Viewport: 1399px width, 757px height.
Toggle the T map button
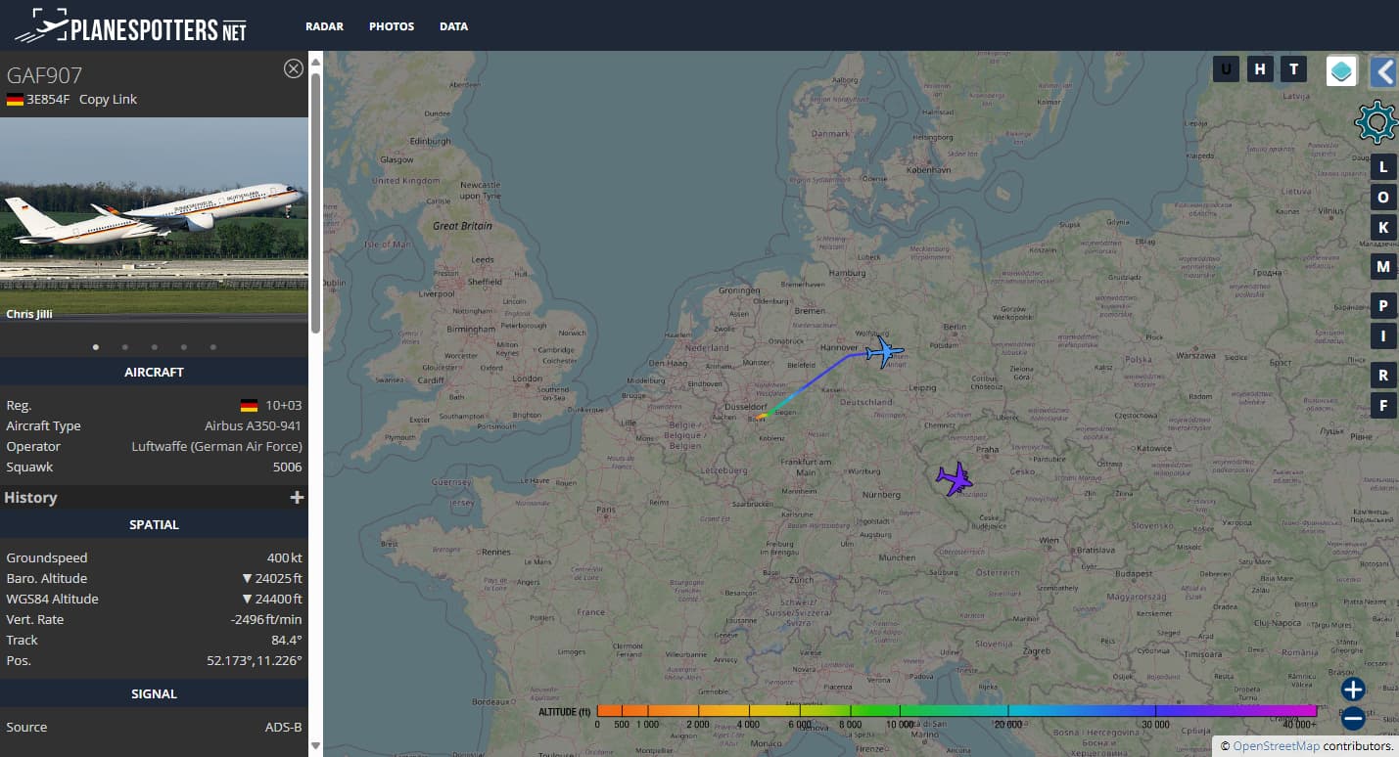point(1294,68)
